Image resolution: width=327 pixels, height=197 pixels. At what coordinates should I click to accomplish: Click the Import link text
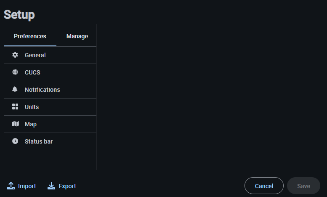[x=27, y=186]
